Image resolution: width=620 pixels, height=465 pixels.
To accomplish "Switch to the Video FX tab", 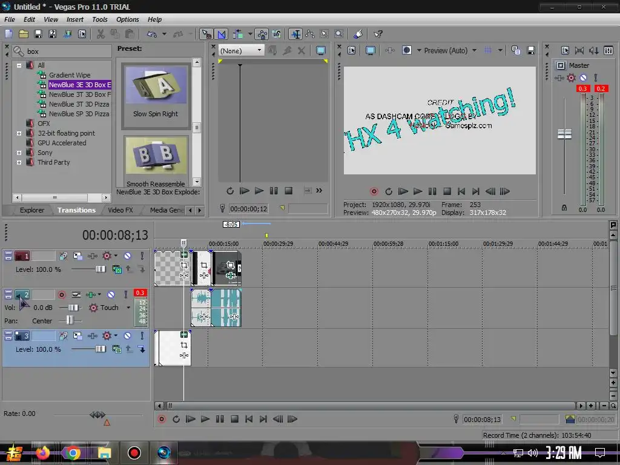I will (x=120, y=210).
